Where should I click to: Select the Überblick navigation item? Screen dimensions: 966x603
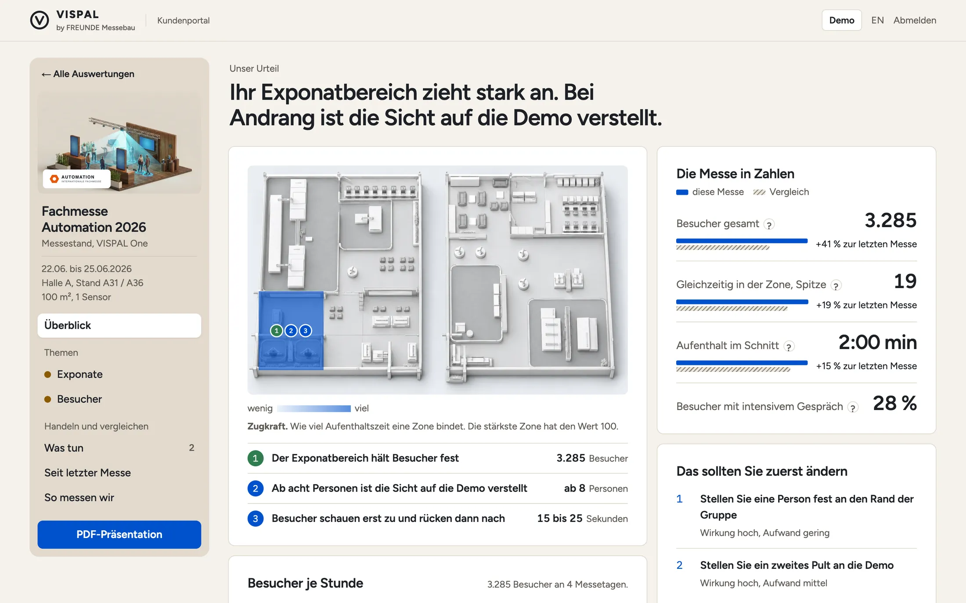click(119, 325)
